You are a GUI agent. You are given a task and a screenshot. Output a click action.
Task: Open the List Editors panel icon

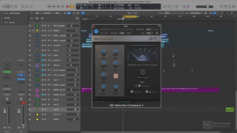pyautogui.click(x=221, y=7)
